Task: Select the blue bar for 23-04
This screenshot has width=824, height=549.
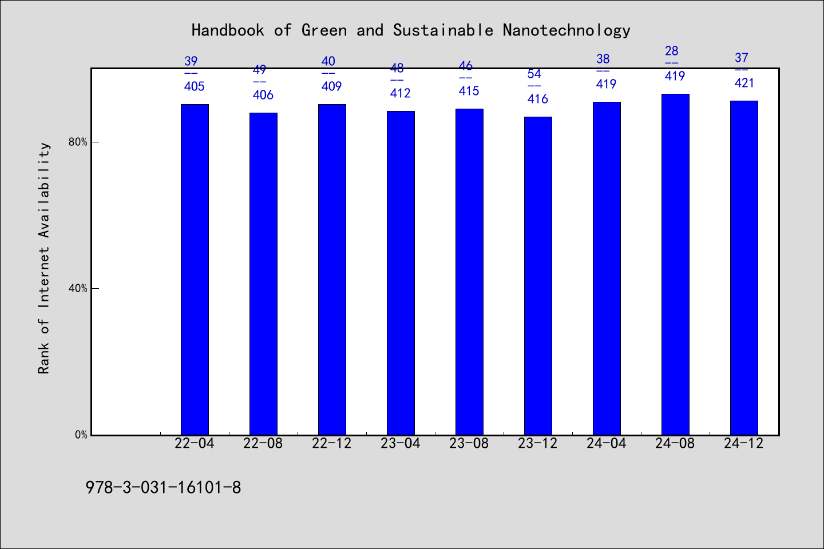Action: point(401,273)
